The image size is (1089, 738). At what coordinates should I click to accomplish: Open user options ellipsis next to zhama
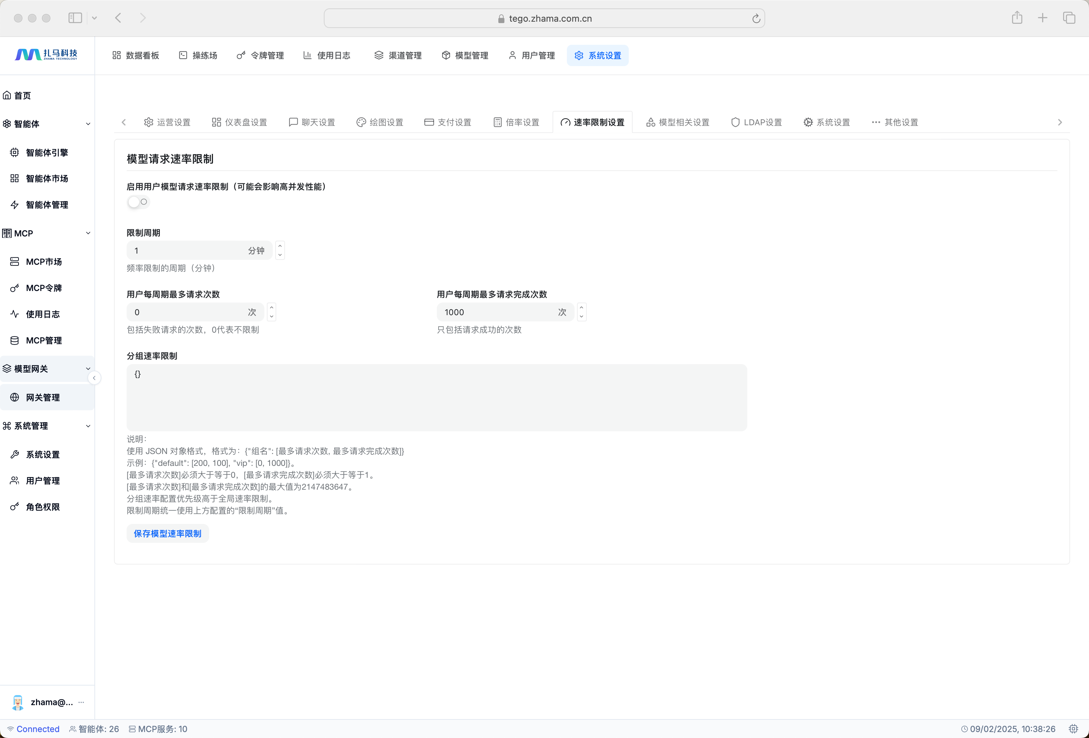[81, 702]
